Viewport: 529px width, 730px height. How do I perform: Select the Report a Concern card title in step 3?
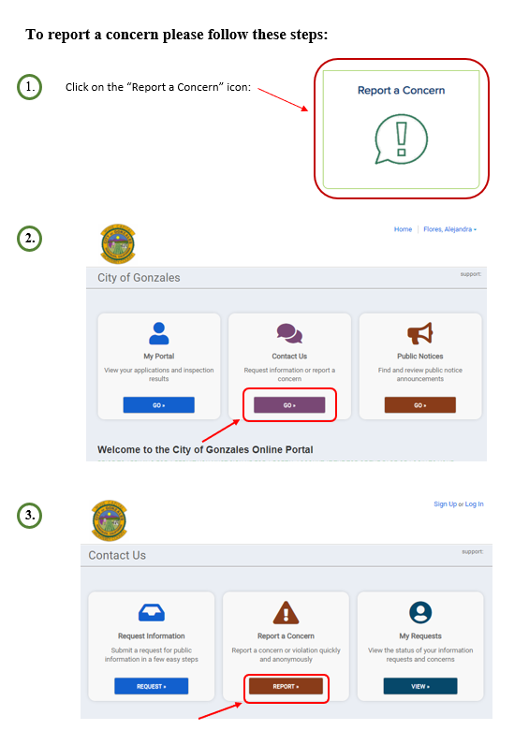pos(286,636)
